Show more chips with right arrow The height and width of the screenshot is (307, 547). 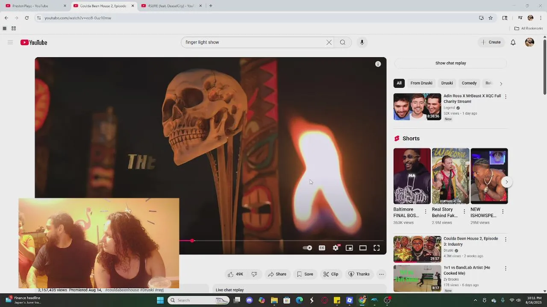click(x=501, y=84)
